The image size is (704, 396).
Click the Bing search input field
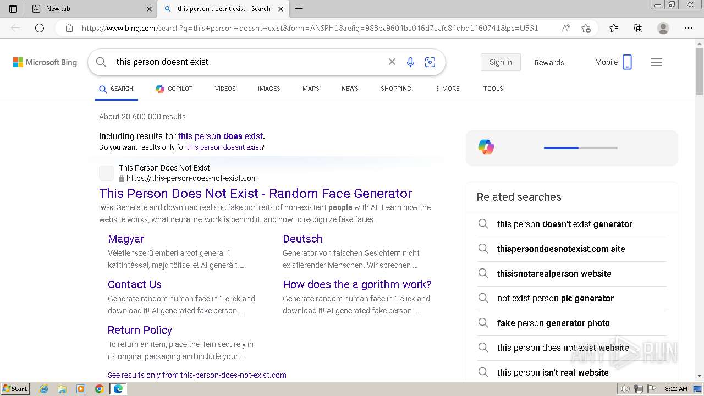248,62
